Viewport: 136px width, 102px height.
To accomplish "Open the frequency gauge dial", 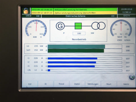I will [121, 28].
